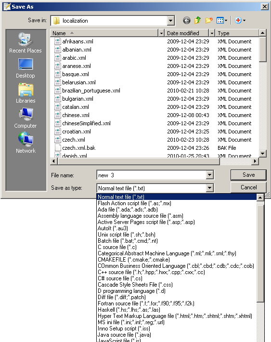Open Computer in places bar

click(x=26, y=118)
